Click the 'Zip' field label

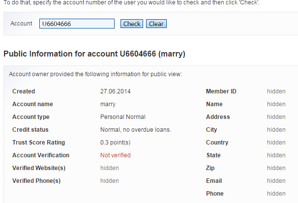210,168
